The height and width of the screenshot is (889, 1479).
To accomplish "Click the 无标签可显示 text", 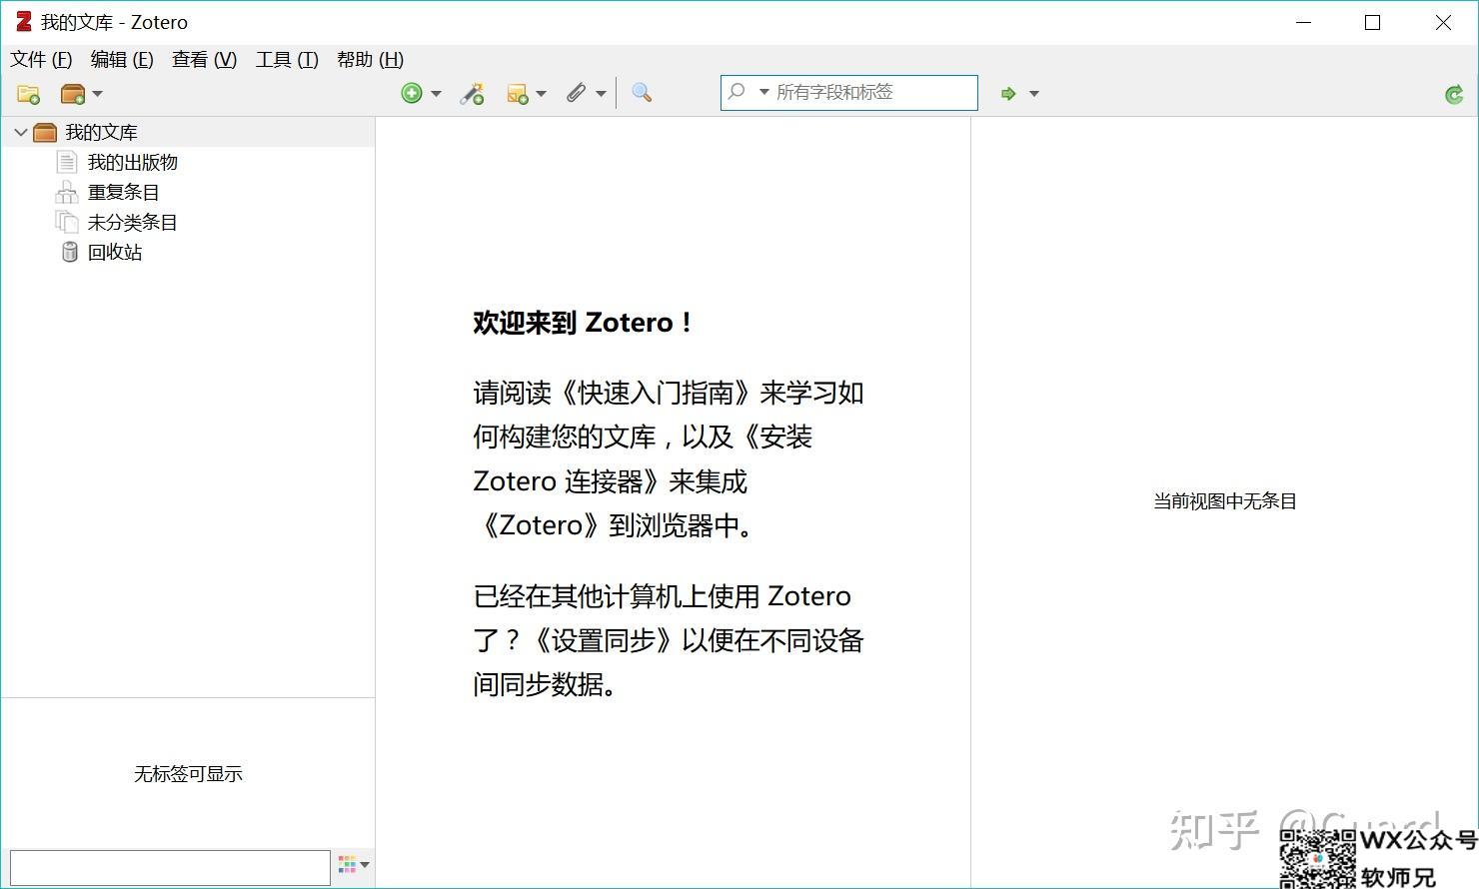I will tap(188, 774).
